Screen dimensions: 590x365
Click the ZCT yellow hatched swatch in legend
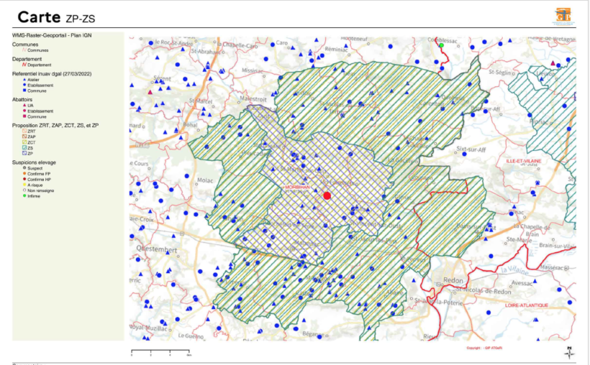24,142
